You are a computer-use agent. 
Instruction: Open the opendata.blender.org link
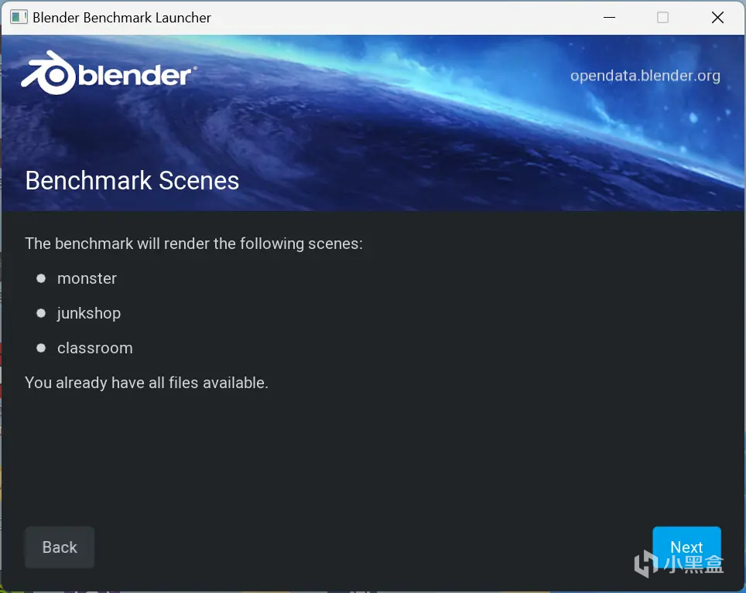645,76
